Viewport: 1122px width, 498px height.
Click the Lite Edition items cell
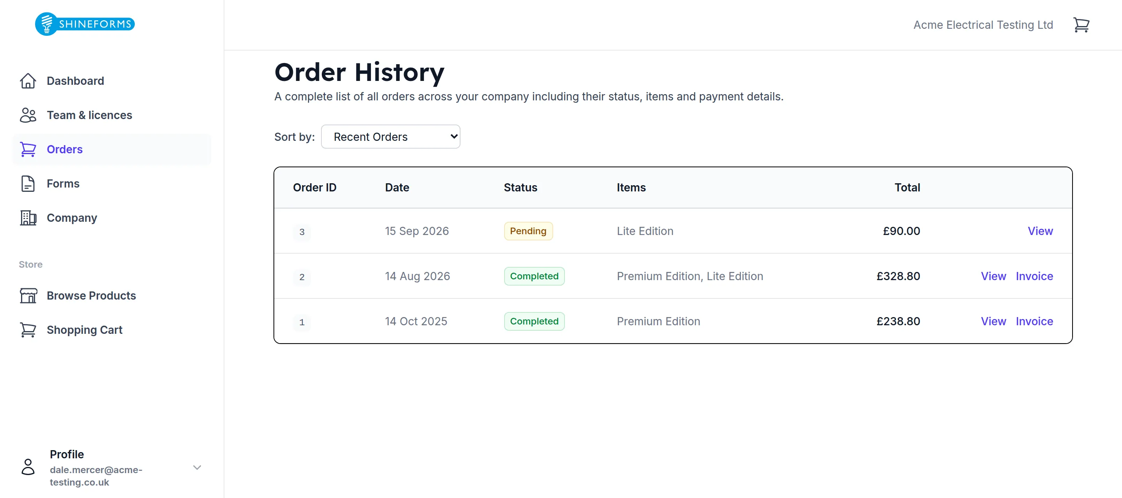pyautogui.click(x=645, y=231)
